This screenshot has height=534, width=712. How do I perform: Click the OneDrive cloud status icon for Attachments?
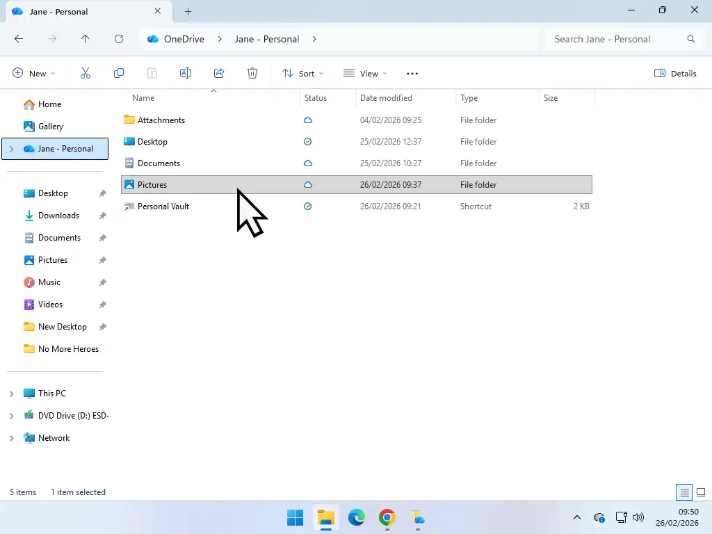point(307,120)
